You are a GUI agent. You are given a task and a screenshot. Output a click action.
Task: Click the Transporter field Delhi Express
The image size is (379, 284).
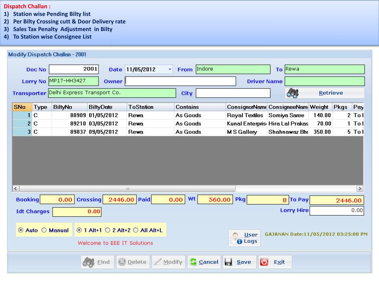(x=112, y=93)
